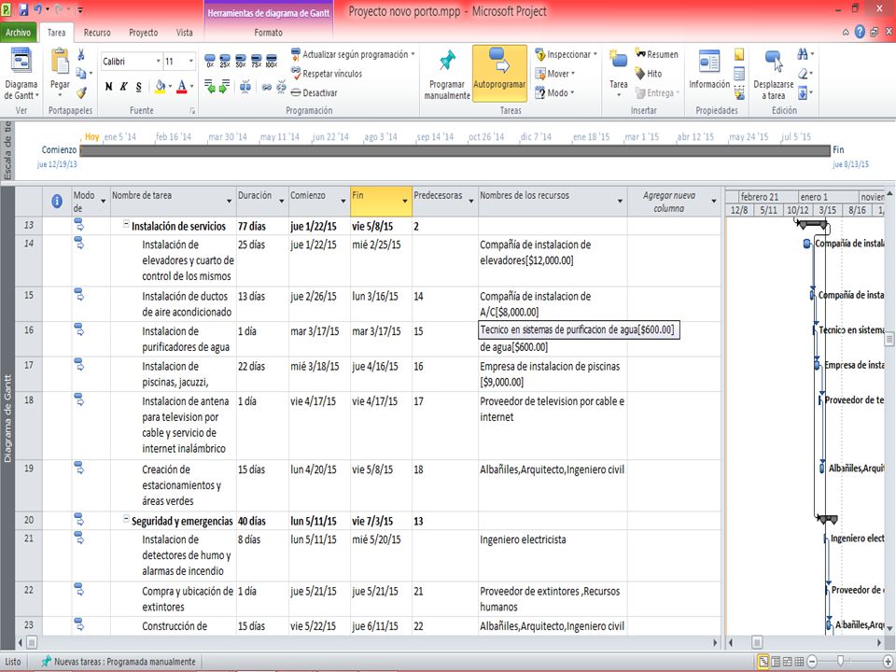Viewport: 896px width, 672px height.
Task: Click Desplazarse a tarea
Action: point(773,75)
